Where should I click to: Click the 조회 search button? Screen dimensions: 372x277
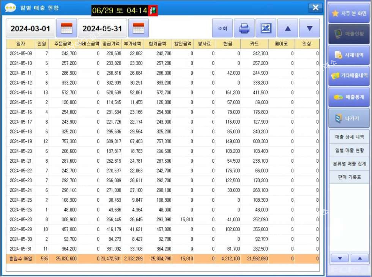tap(222, 28)
